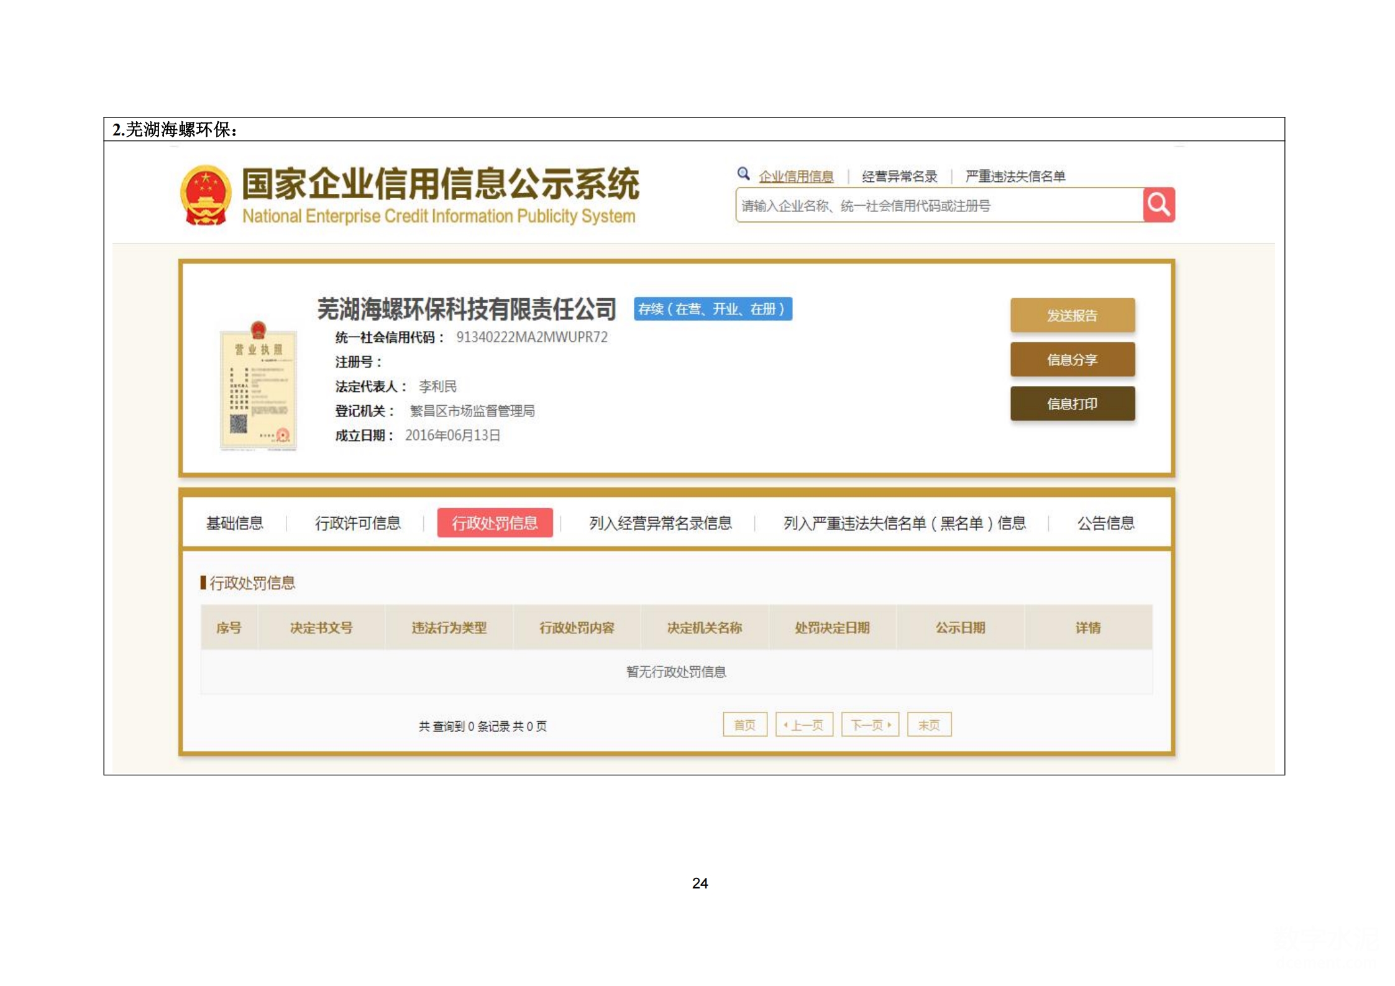The width and height of the screenshot is (1395, 986).
Task: Go to first page with 首页
Action: 744,724
